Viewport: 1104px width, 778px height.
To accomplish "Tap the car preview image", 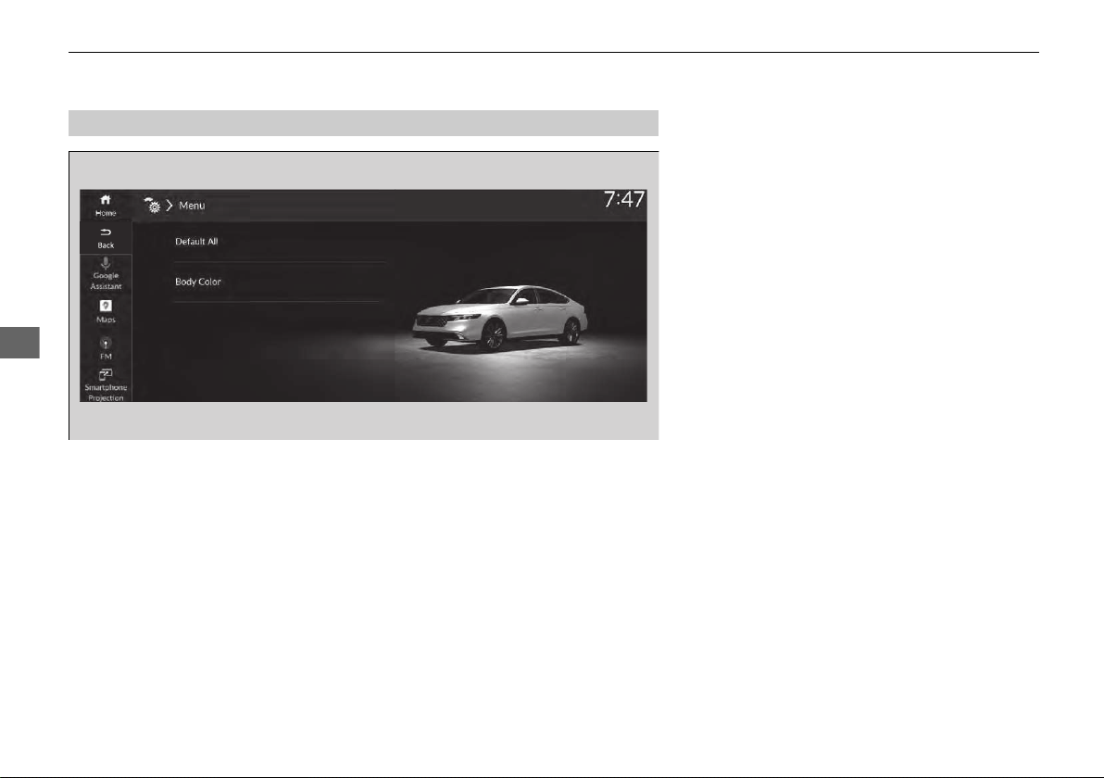I will (501, 318).
